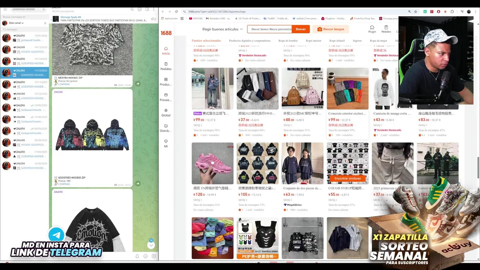Click Encontrar similares on COUGH SYRUP item
This screenshot has width=480, height=270.
click(348, 178)
